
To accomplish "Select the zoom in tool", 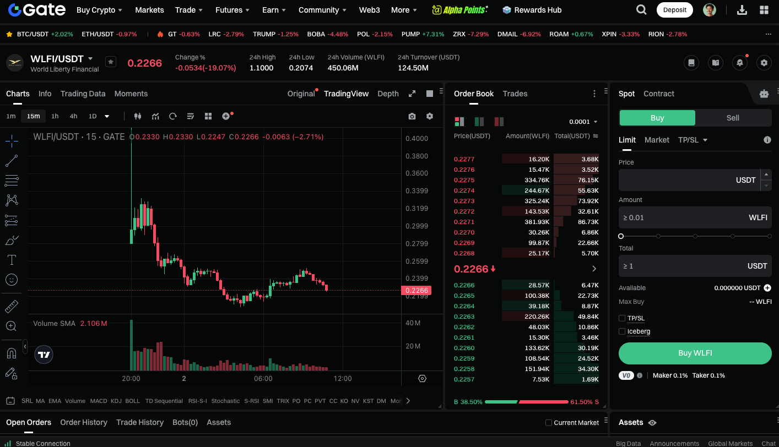I will 12,326.
